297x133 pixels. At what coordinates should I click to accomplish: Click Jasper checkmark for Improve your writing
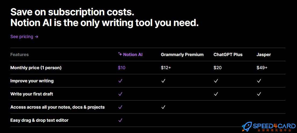point(259,81)
